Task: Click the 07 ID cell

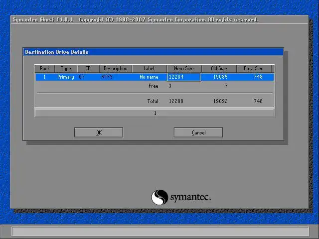Action: pyautogui.click(x=82, y=77)
